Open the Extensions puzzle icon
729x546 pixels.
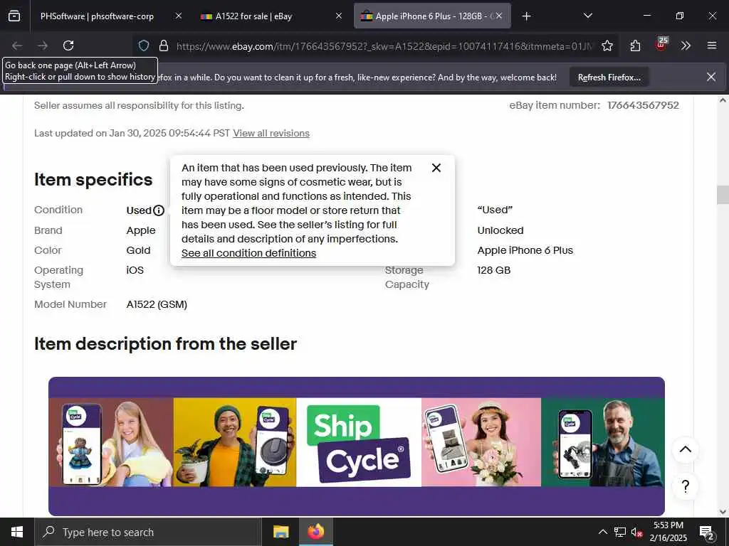coord(635,45)
